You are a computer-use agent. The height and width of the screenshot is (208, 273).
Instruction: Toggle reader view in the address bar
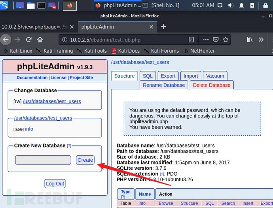191,40
